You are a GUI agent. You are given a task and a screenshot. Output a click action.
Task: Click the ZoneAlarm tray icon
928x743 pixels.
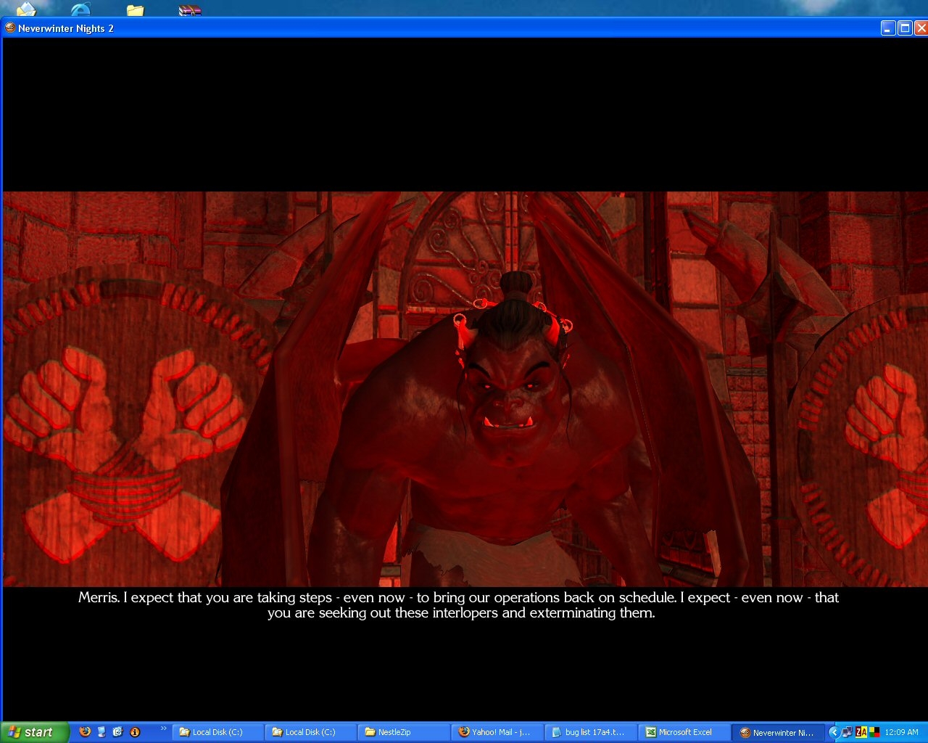point(861,732)
